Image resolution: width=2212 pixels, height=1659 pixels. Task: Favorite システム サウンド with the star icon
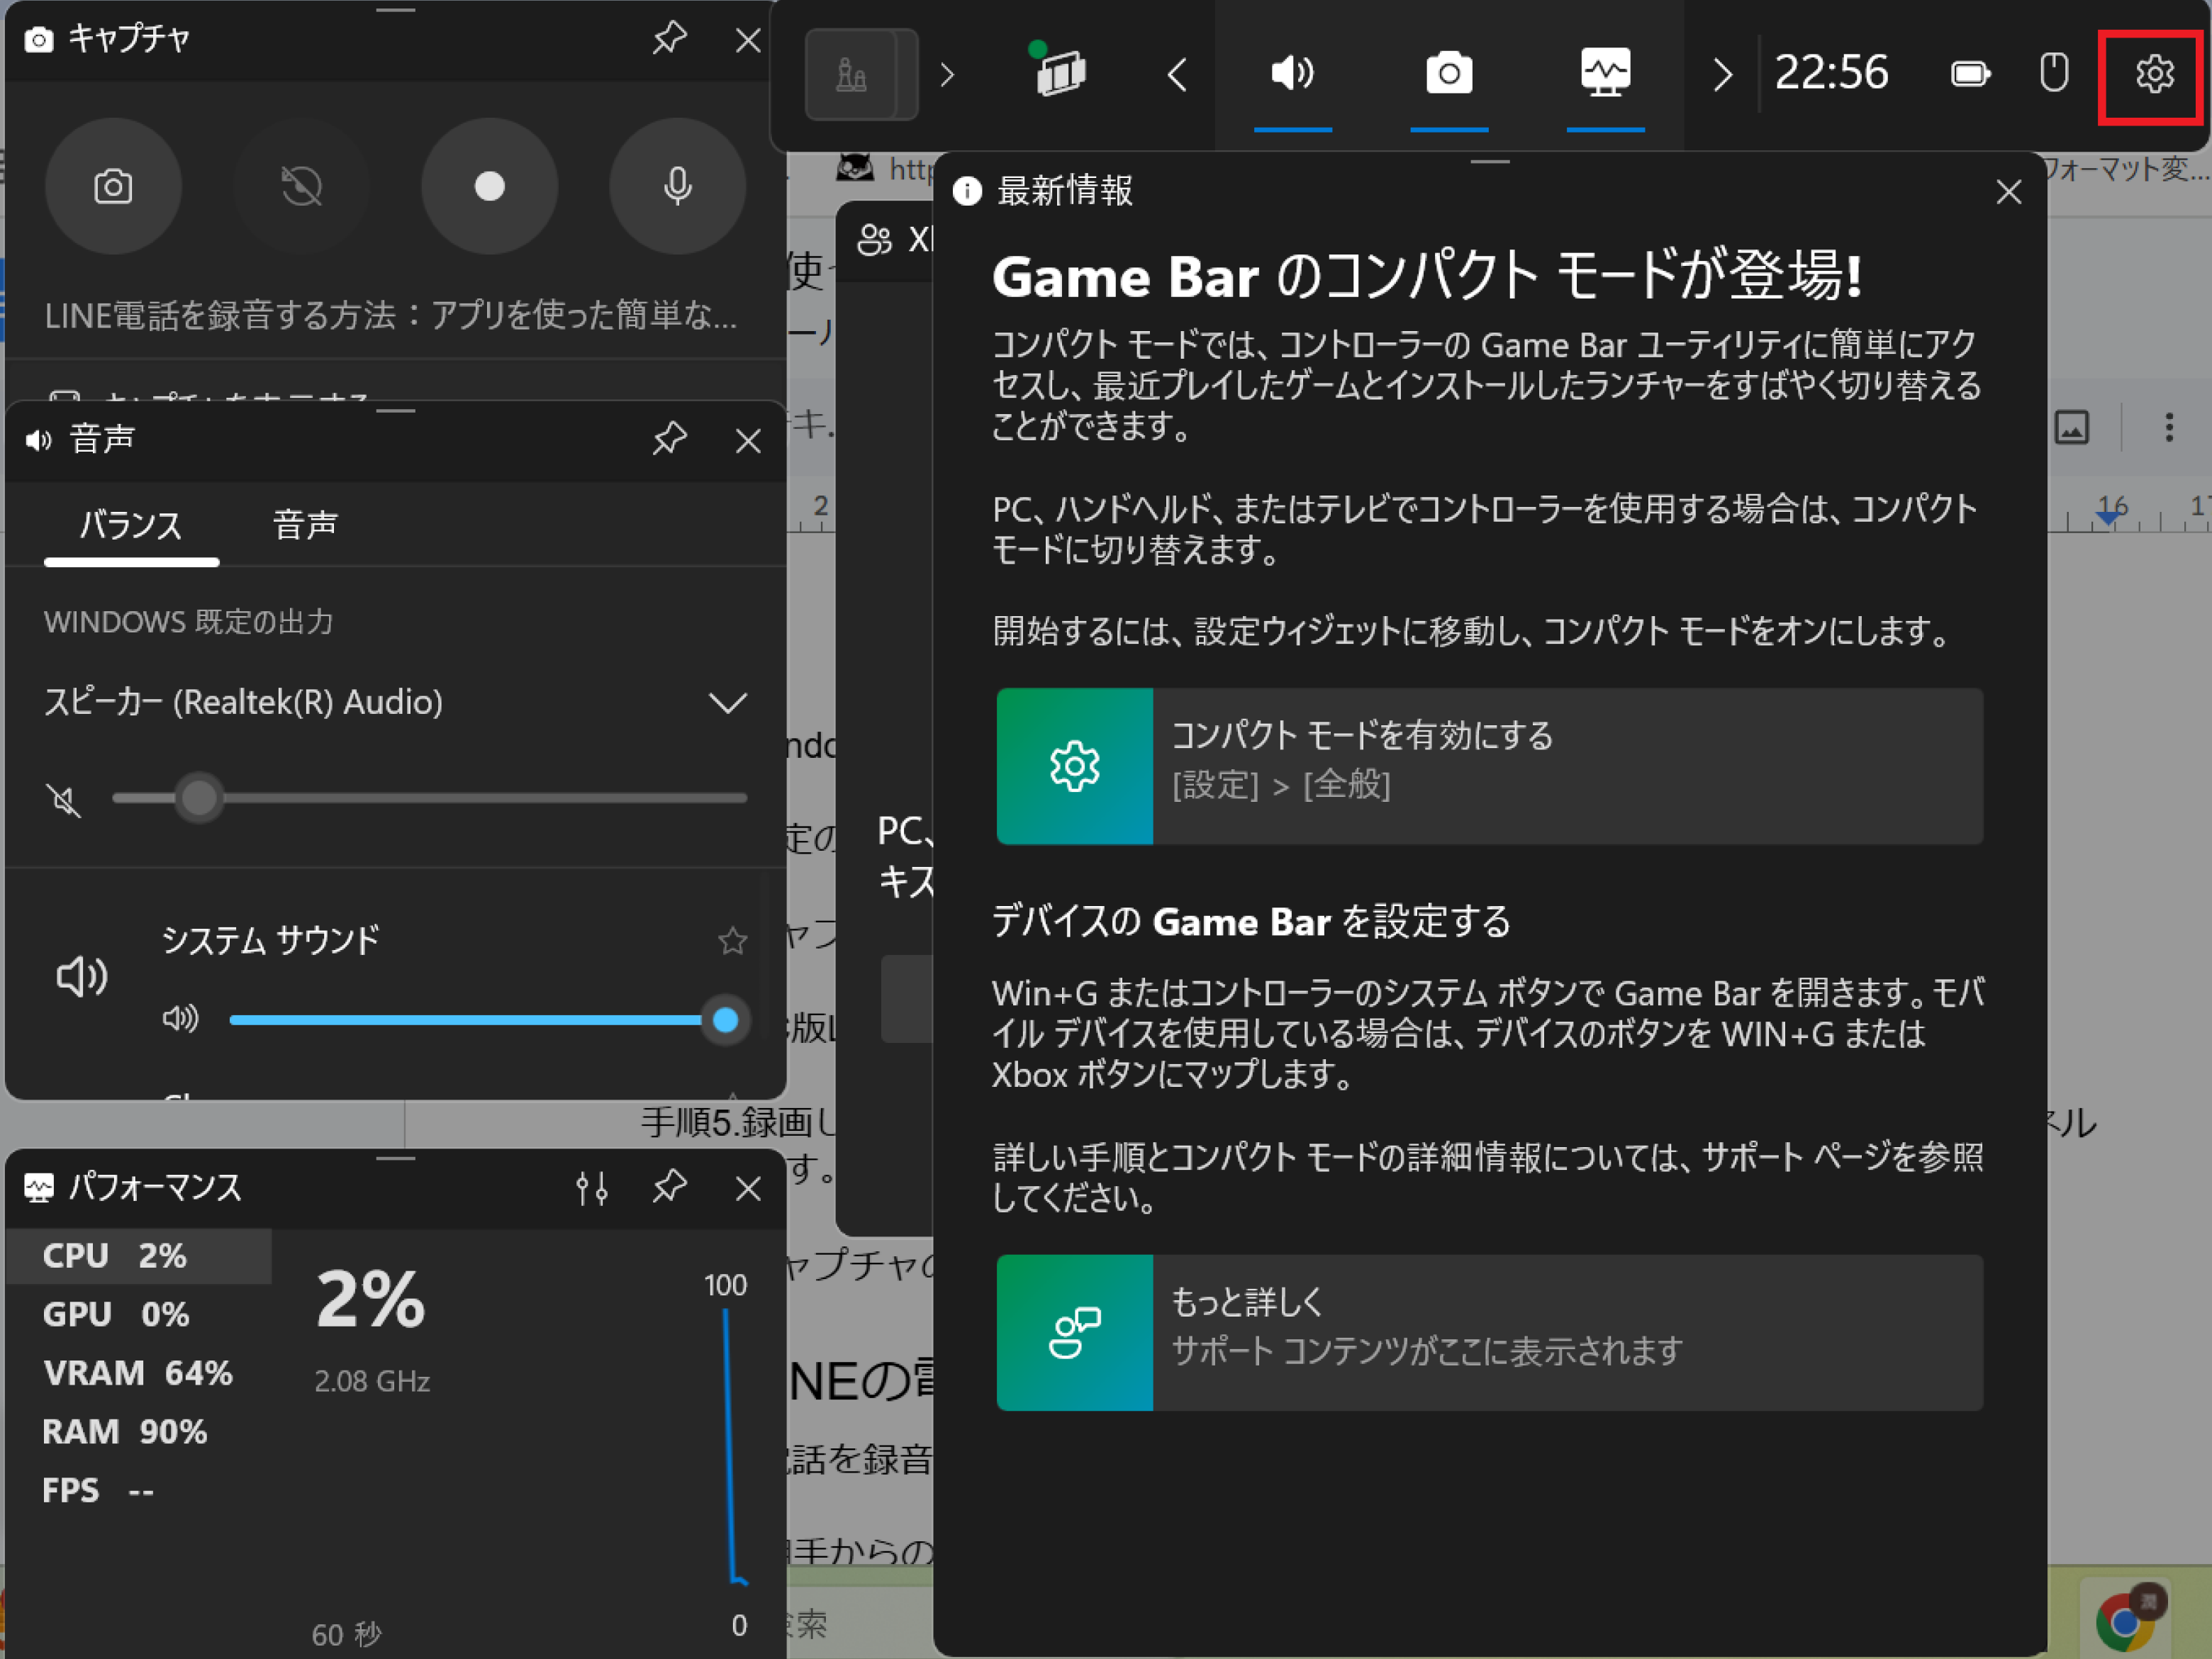[732, 940]
